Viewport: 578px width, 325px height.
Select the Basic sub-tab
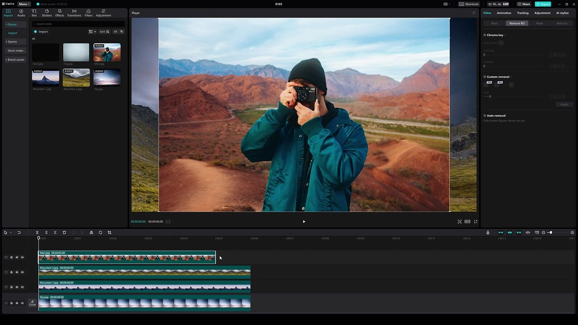[x=494, y=23]
